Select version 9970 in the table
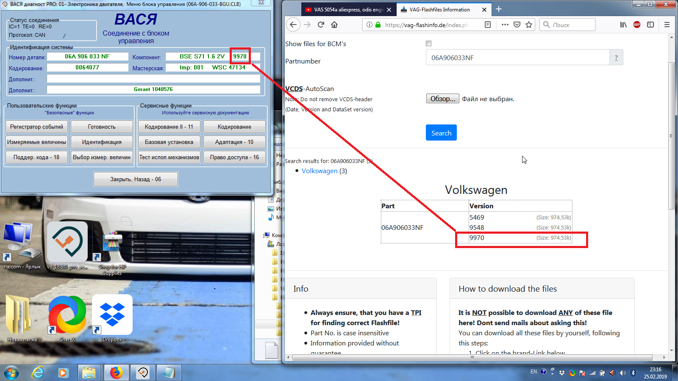 pos(477,238)
